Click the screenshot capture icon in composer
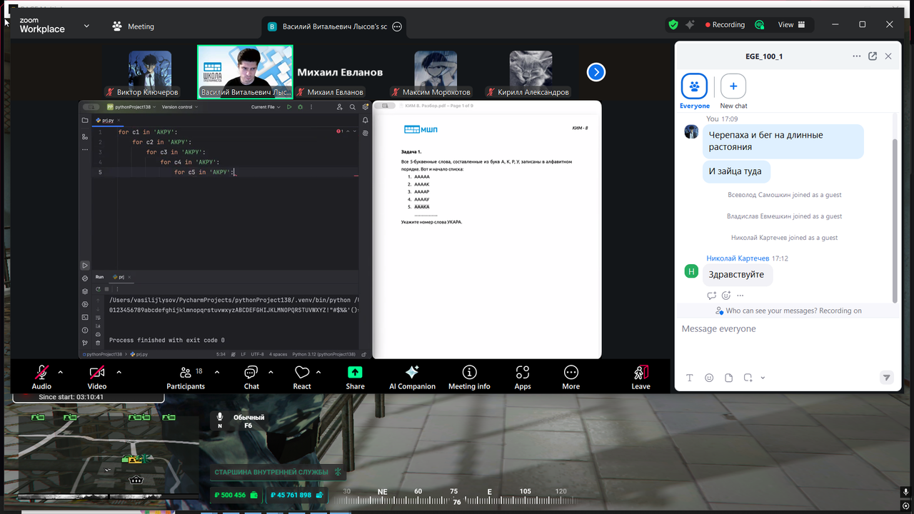Image resolution: width=914 pixels, height=514 pixels. (748, 378)
